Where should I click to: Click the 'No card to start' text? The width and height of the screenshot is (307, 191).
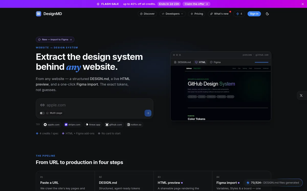coord(111,133)
